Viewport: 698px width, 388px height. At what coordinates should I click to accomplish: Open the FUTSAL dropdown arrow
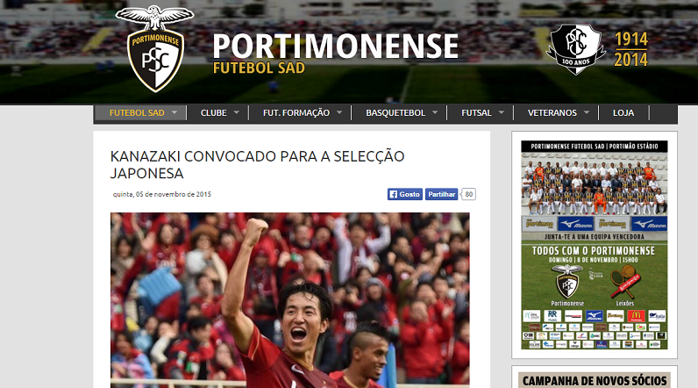[x=502, y=112]
